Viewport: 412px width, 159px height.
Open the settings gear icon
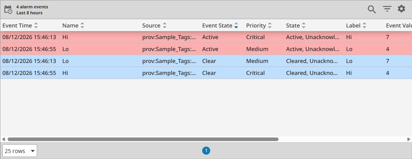[x=401, y=9]
